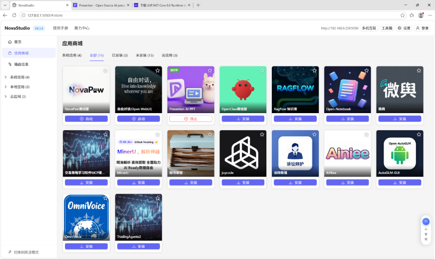
Task: Install AutoGLM-GUI
Action: 400,183
